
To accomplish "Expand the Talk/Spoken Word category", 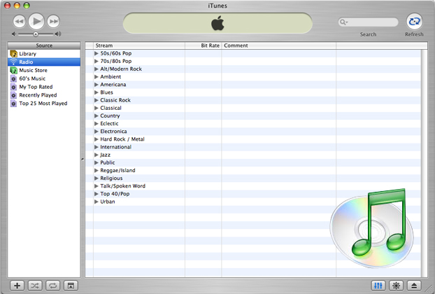I will pyautogui.click(x=97, y=186).
